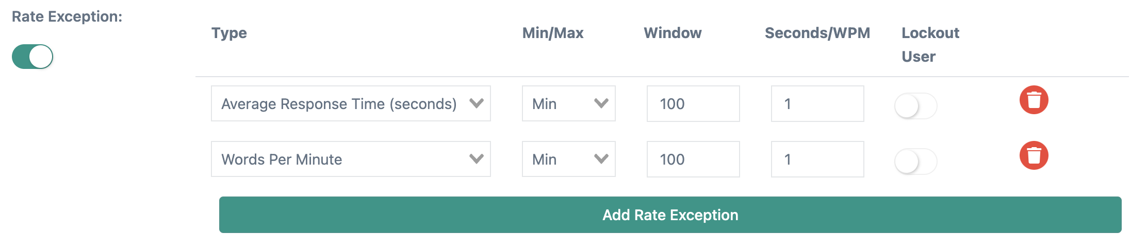The width and height of the screenshot is (1147, 250).
Task: Focus Window field in Average Response Time row
Action: [693, 104]
